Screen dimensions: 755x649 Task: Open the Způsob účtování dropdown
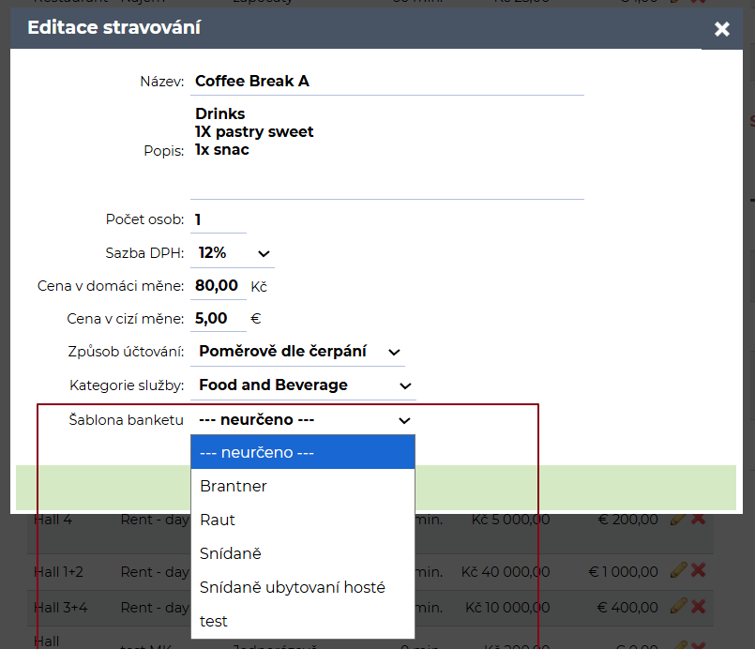pyautogui.click(x=297, y=352)
